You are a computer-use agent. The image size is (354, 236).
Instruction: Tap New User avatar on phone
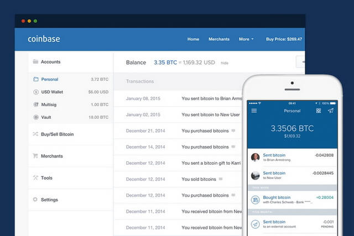(x=256, y=175)
